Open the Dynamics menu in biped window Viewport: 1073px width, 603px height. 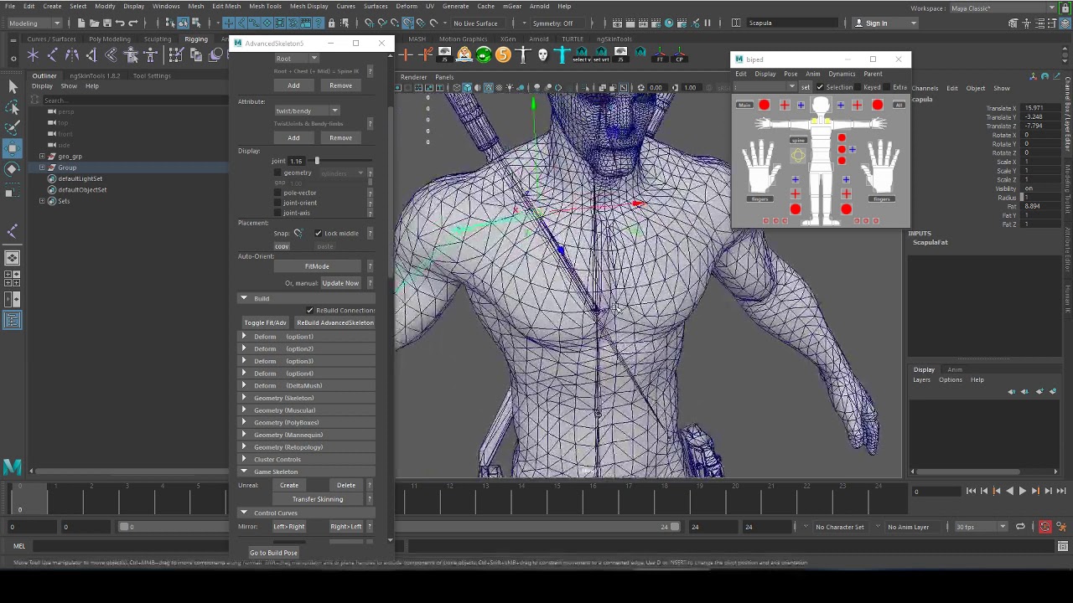tap(842, 74)
